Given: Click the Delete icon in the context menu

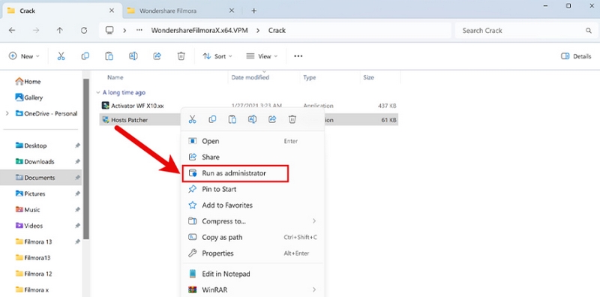Looking at the screenshot, I should (292, 119).
